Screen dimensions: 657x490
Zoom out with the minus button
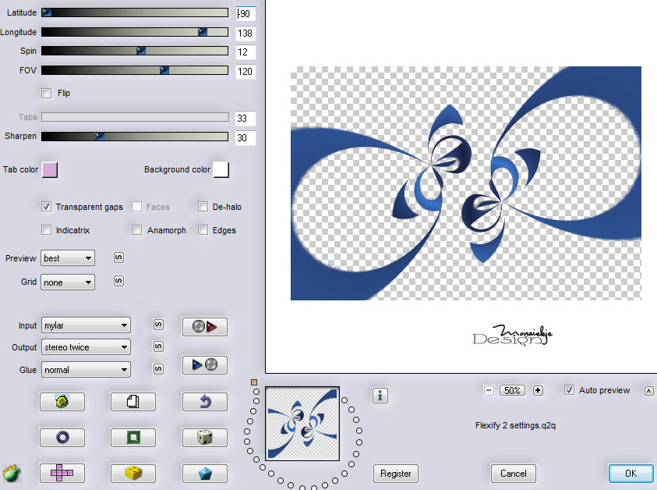tap(489, 391)
